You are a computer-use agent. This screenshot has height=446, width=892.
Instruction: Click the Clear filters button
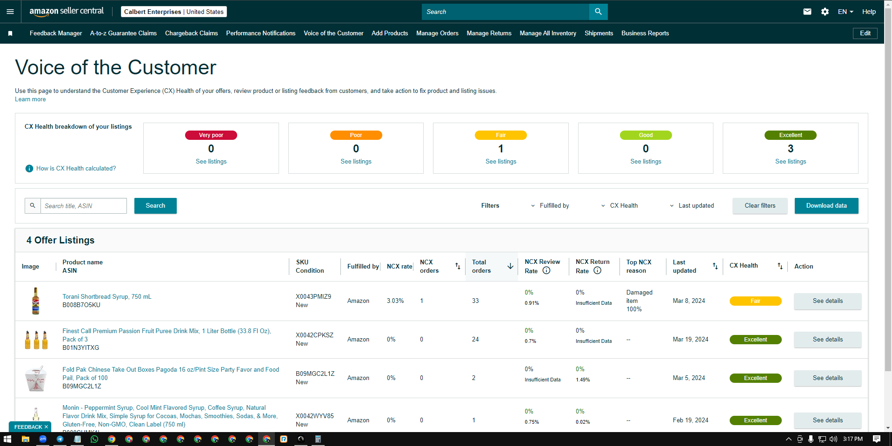tap(760, 206)
